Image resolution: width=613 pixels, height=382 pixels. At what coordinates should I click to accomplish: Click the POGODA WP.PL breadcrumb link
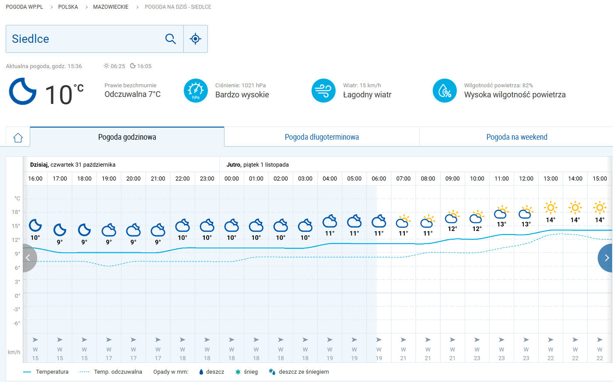tap(25, 7)
